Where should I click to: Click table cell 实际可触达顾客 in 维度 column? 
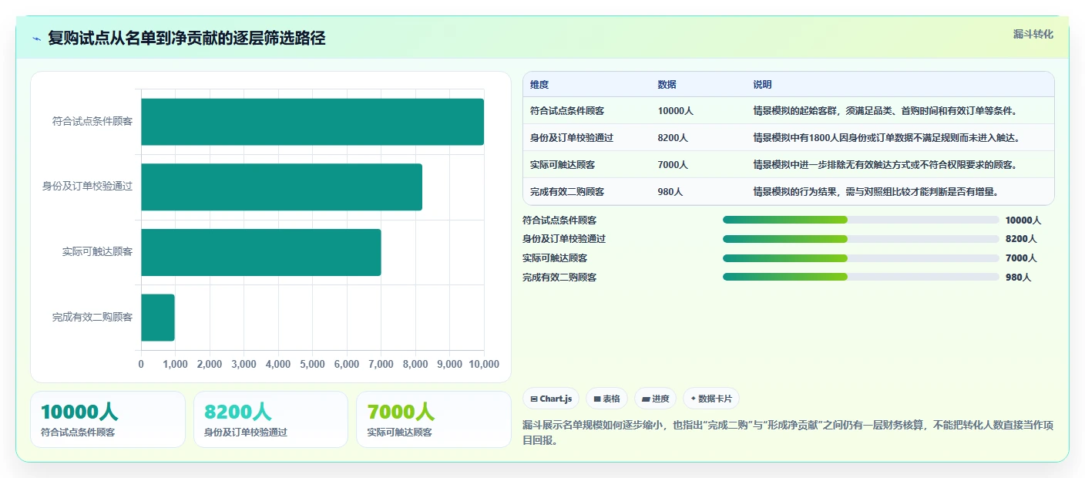pyautogui.click(x=563, y=165)
